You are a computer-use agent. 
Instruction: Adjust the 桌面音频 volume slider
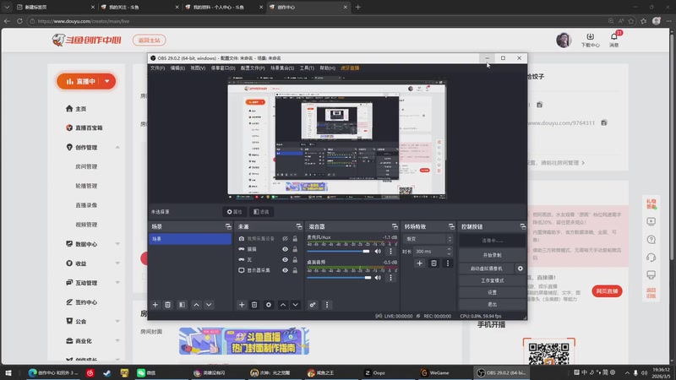coord(339,278)
